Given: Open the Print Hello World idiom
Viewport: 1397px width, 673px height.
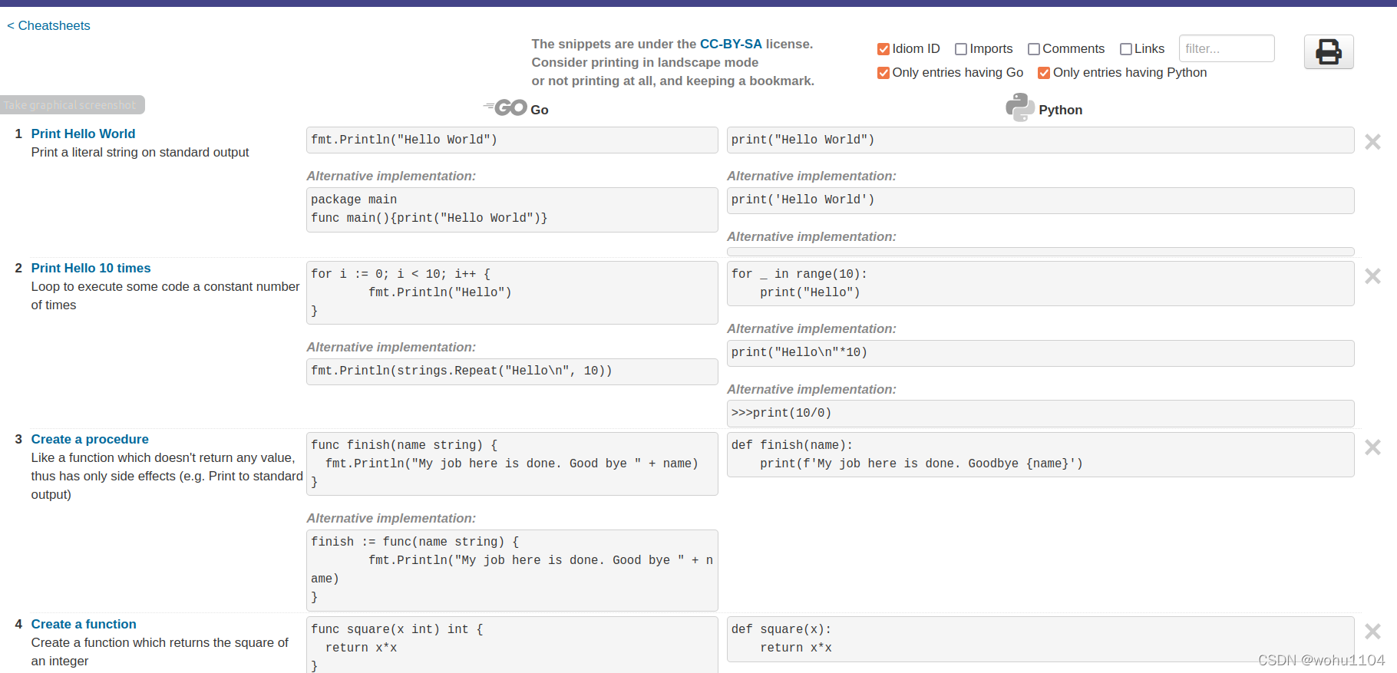Looking at the screenshot, I should click(x=83, y=134).
